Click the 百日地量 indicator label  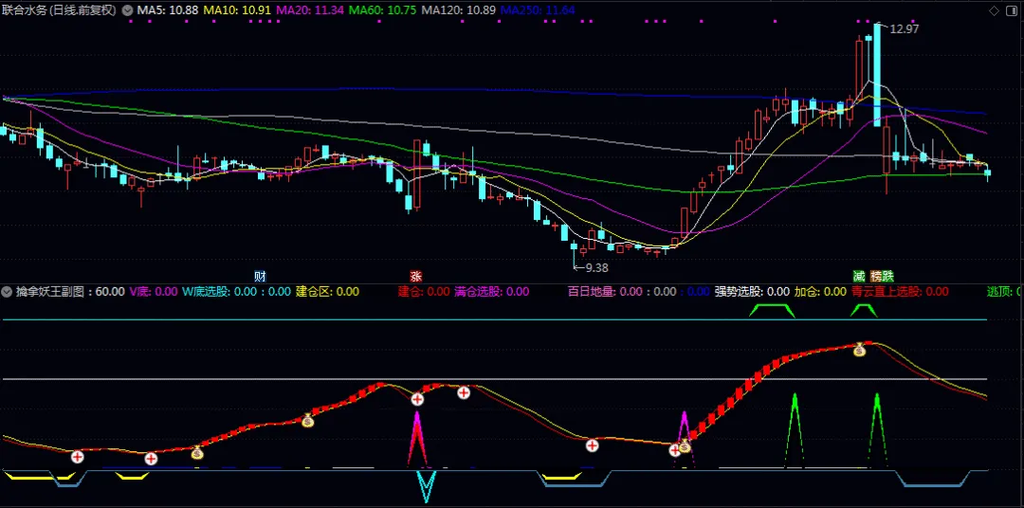click(x=591, y=291)
